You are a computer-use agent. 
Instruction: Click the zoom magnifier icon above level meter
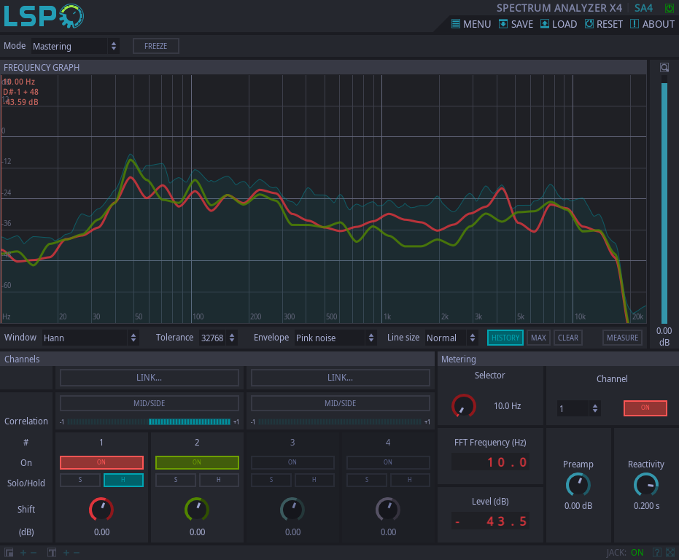tap(664, 67)
